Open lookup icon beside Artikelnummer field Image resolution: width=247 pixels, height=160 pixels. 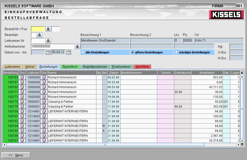tap(77, 46)
